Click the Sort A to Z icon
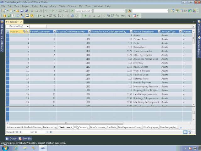201x151 pixels. tap(55, 16)
